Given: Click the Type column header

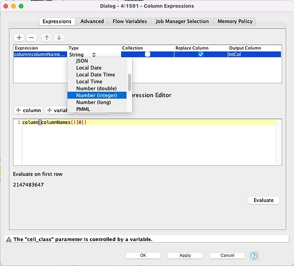Looking at the screenshot, I should tap(94, 48).
